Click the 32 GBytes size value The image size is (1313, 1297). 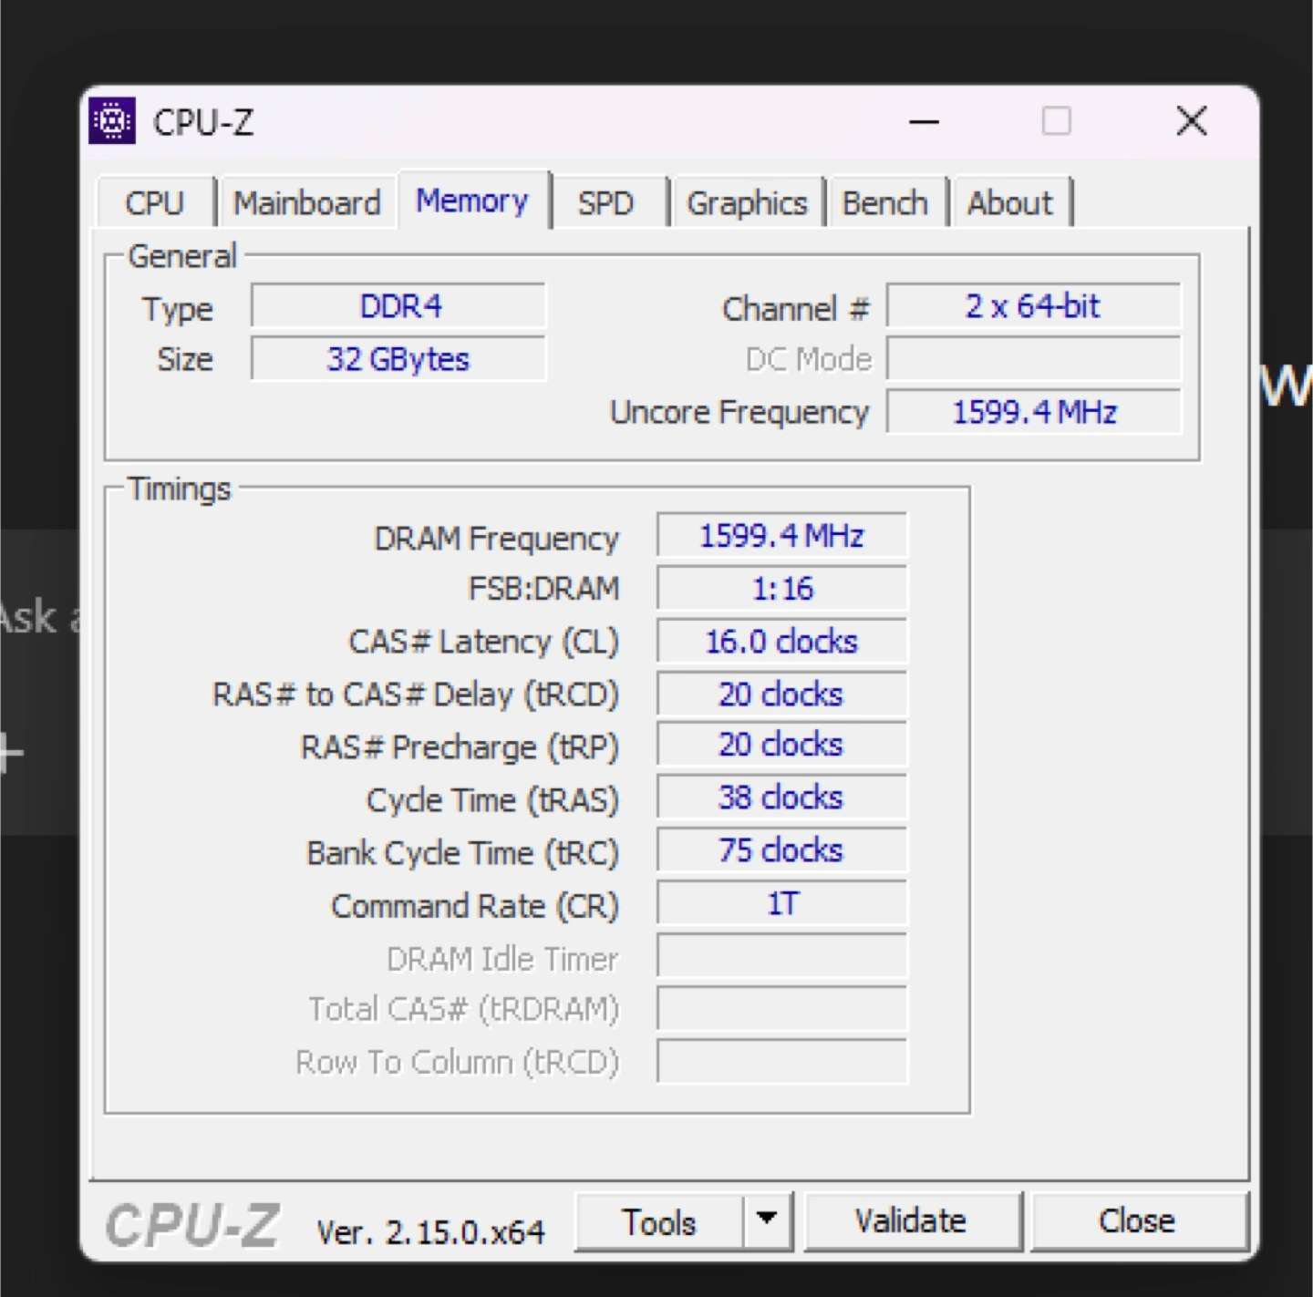(398, 359)
